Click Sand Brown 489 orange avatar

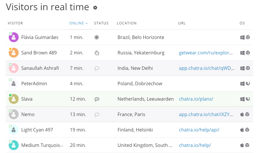pos(14,53)
